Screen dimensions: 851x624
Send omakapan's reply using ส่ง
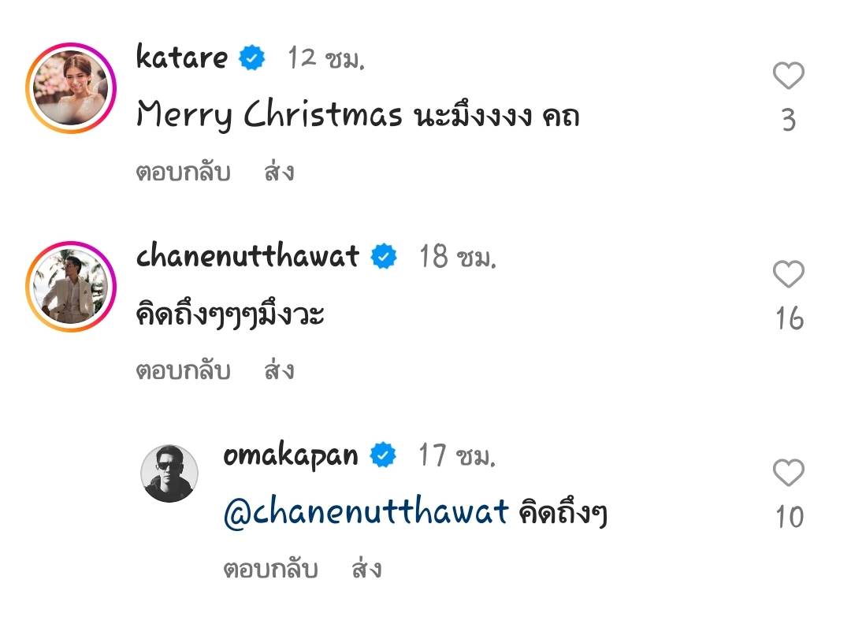click(366, 568)
